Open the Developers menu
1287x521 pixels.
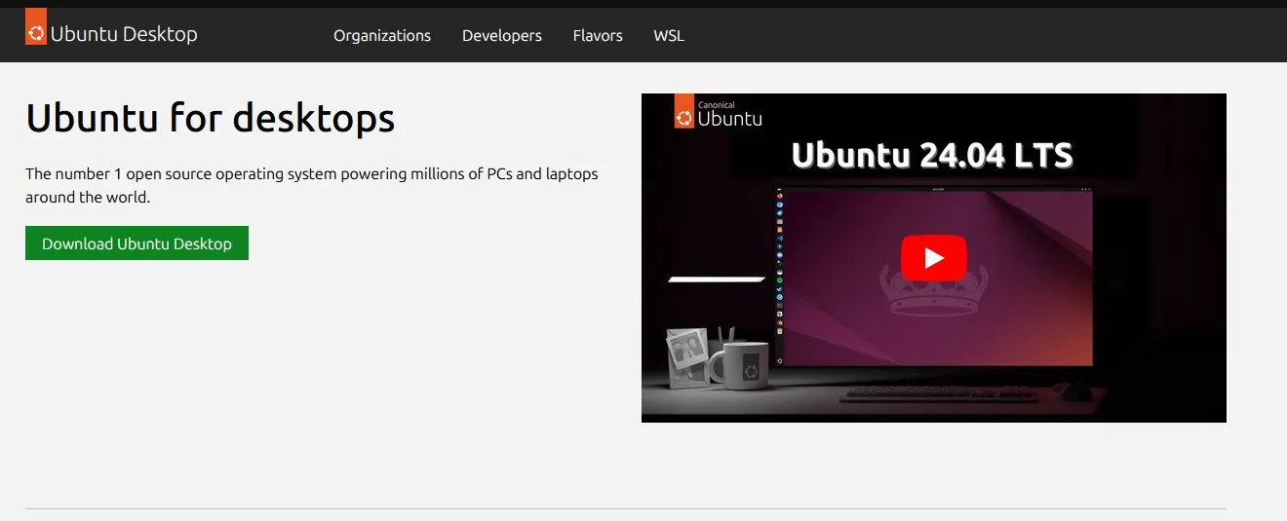[501, 35]
